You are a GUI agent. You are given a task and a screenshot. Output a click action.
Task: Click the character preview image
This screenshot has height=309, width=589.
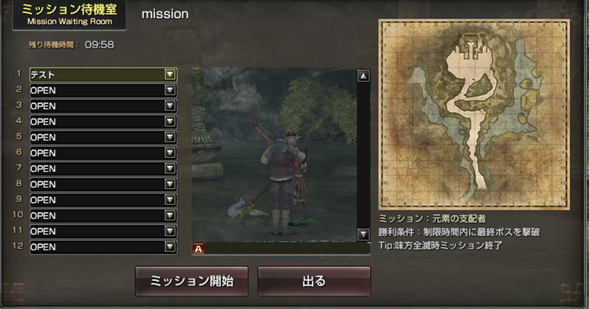click(274, 154)
